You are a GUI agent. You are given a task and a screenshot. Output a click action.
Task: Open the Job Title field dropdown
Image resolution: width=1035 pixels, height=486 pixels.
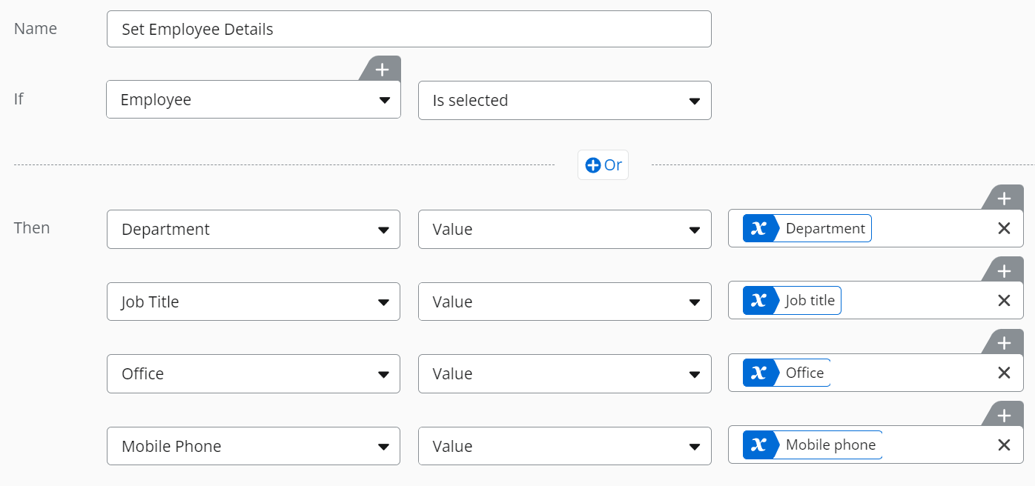coord(254,302)
